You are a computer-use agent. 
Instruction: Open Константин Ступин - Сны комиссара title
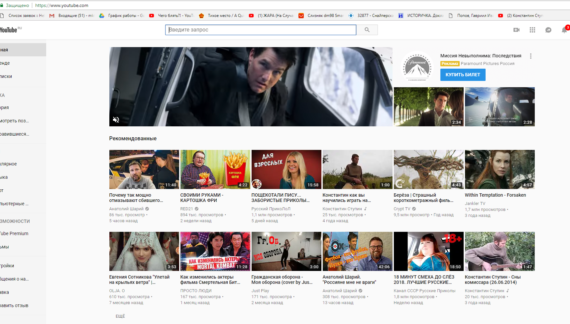[493, 280]
